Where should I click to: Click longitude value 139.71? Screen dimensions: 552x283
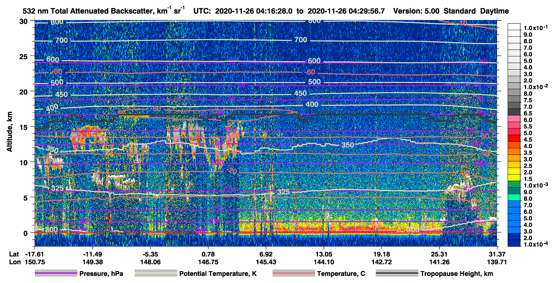pyautogui.click(x=497, y=262)
